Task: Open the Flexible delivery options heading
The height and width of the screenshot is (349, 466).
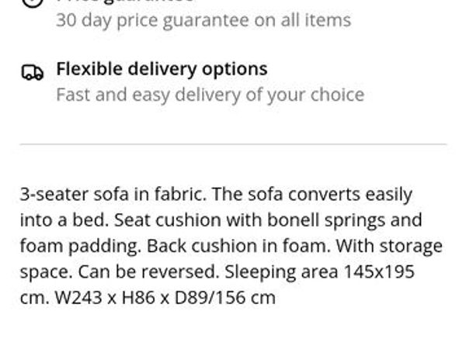Action: click(162, 69)
